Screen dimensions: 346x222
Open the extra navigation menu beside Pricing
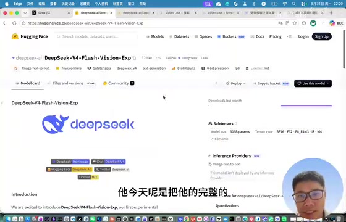pos(289,36)
